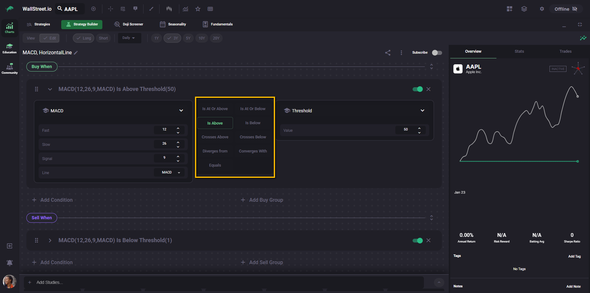Image resolution: width=590 pixels, height=293 pixels.
Task: Click Add Buy Group
Action: 262,200
